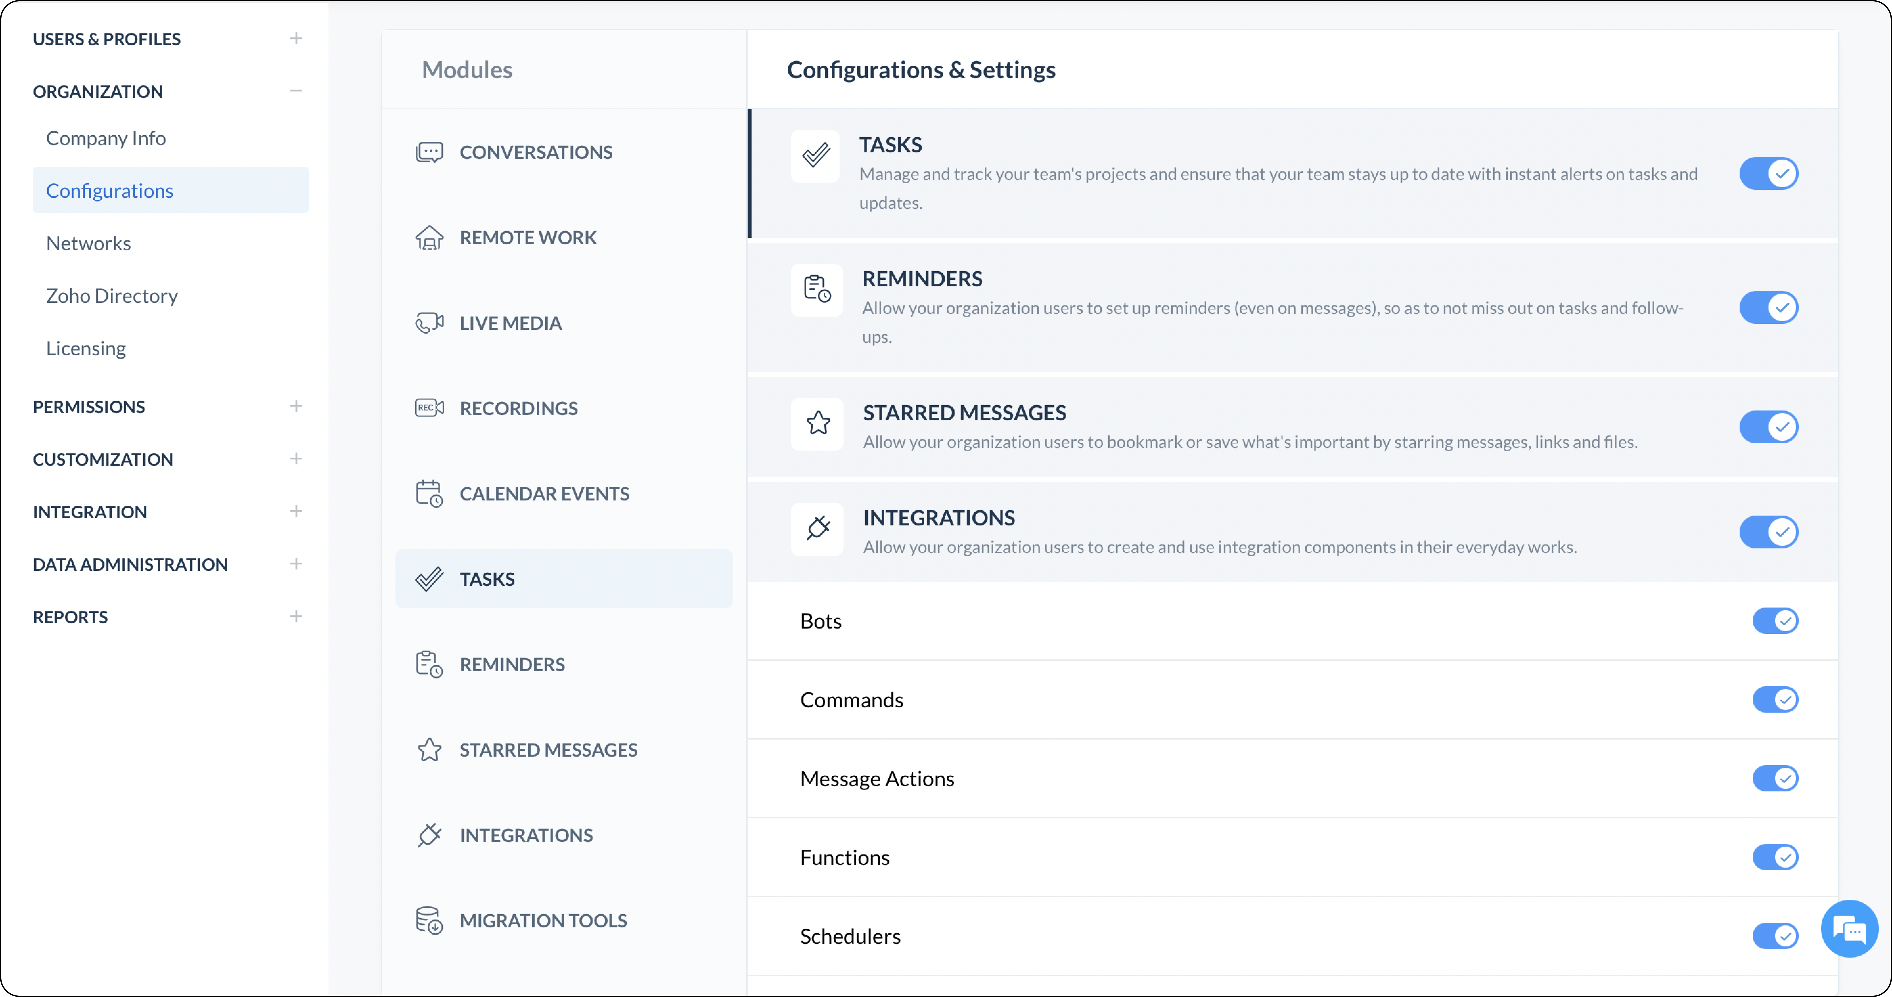This screenshot has width=1892, height=997.
Task: Click the Tasks double-check icon in Modules list
Action: (429, 579)
